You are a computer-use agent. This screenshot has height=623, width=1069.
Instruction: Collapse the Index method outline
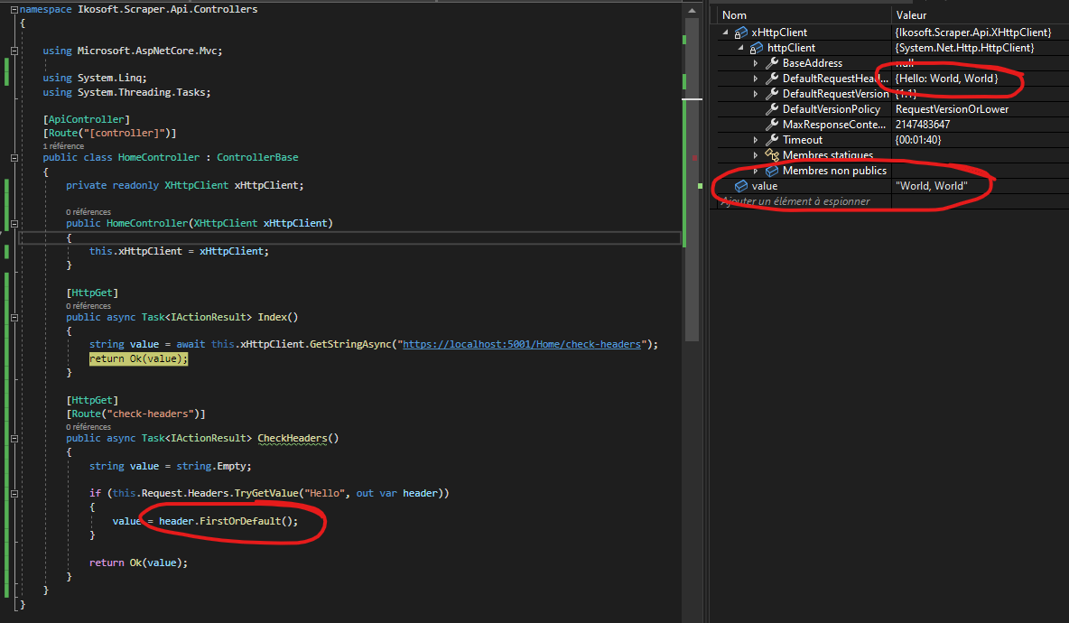coord(14,317)
